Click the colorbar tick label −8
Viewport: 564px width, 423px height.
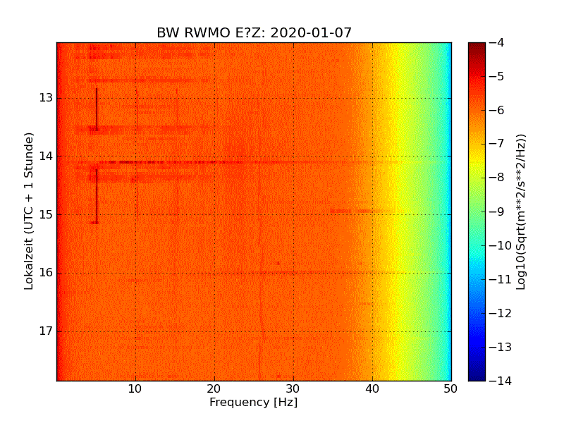(497, 178)
